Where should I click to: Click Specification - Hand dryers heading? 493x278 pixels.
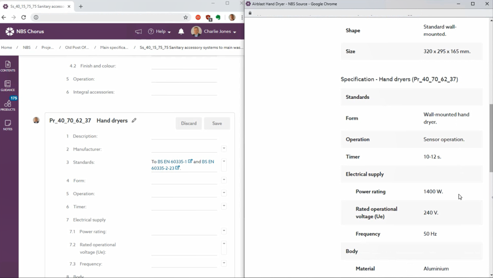coord(399,79)
